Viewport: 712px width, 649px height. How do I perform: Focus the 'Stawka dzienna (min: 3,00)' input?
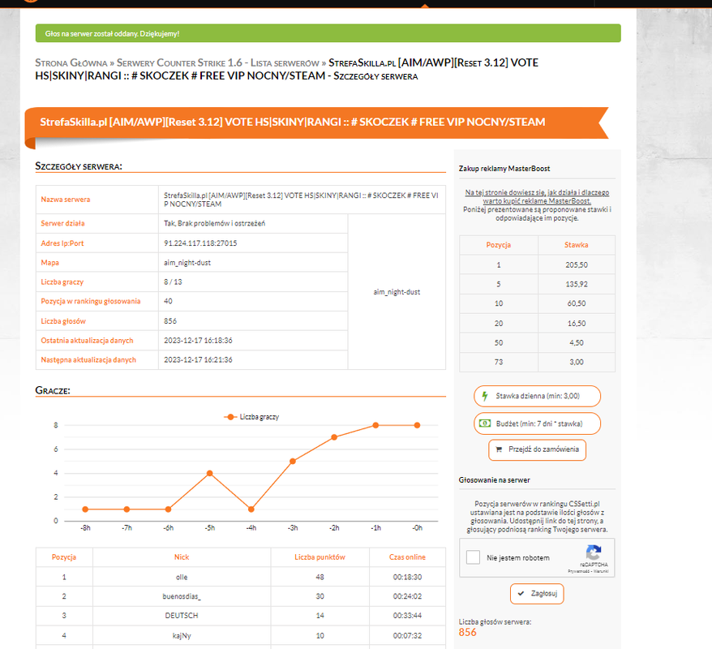(x=537, y=396)
